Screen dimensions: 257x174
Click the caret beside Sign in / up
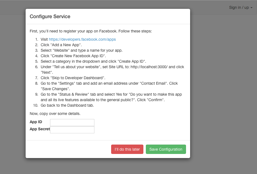coord(251,8)
